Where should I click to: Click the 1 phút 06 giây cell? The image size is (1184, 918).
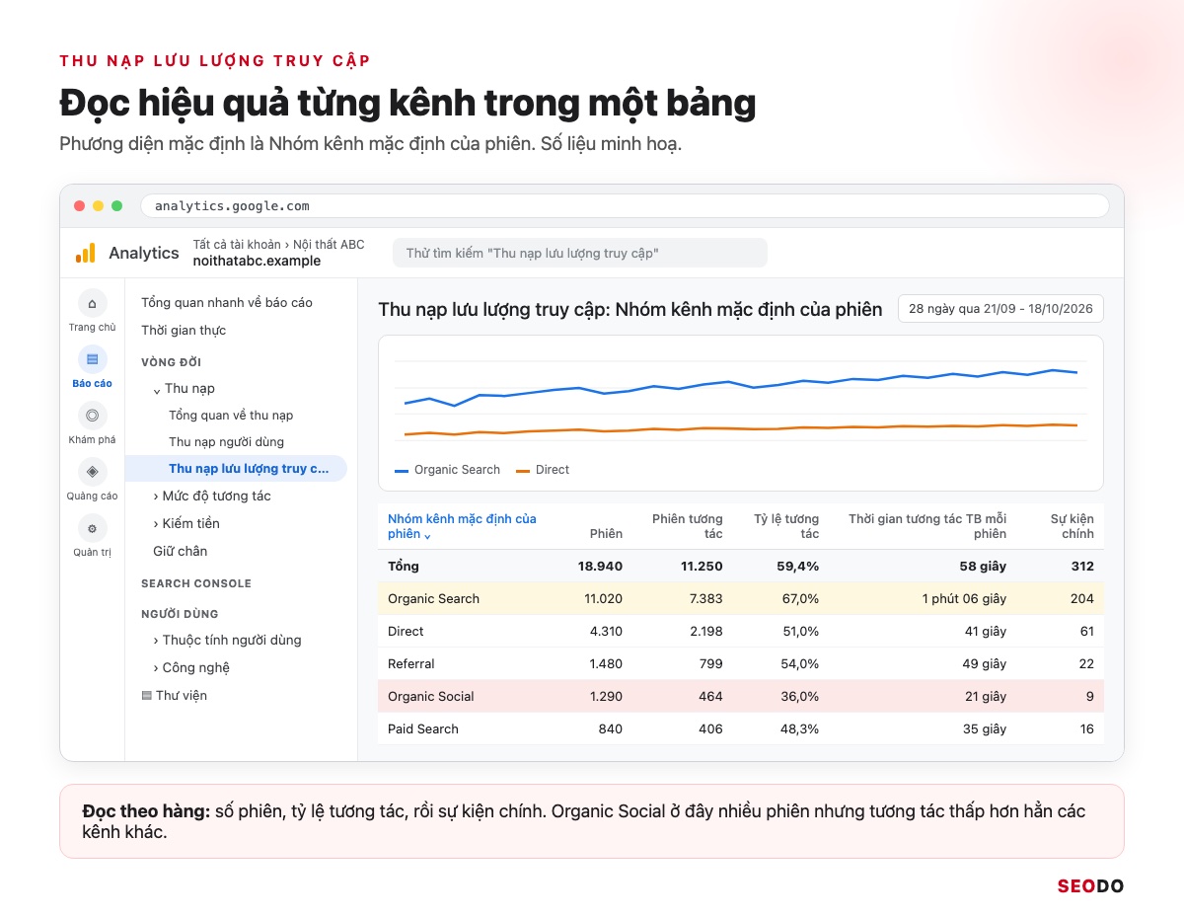[x=964, y=598]
